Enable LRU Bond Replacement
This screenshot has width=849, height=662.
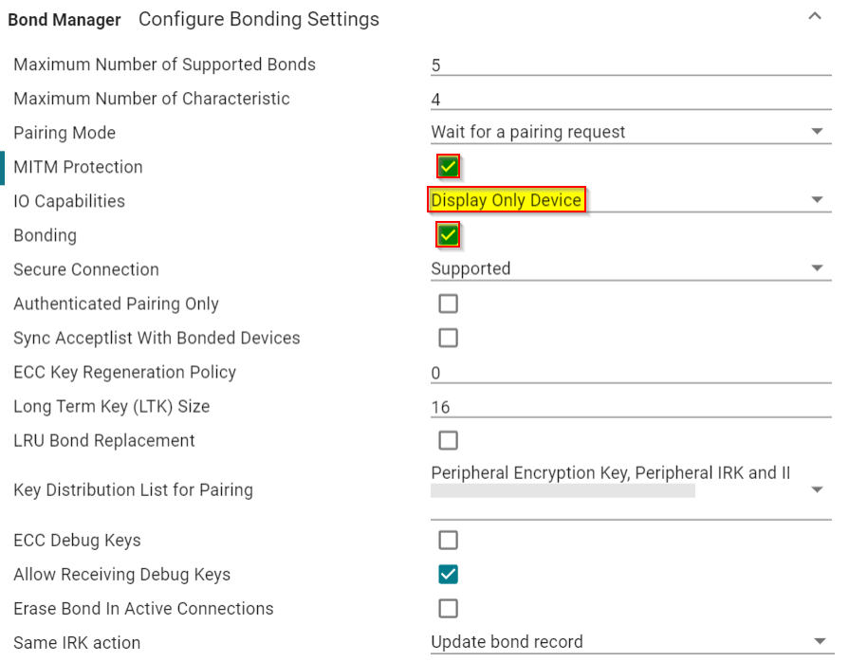(447, 439)
